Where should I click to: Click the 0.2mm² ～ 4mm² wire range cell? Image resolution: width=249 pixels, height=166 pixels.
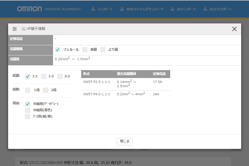pyautogui.click(x=131, y=94)
